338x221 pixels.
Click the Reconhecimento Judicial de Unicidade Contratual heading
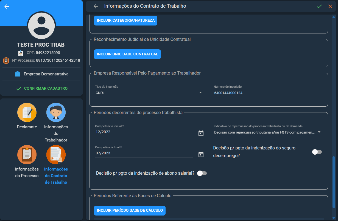[x=142, y=39]
